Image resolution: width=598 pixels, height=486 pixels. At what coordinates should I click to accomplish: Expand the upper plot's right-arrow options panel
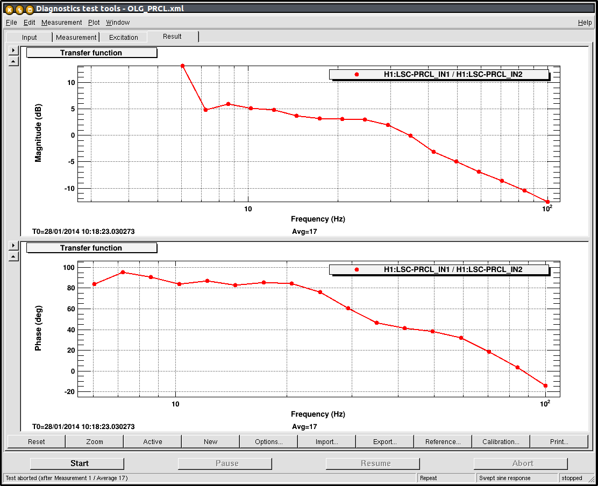13,50
